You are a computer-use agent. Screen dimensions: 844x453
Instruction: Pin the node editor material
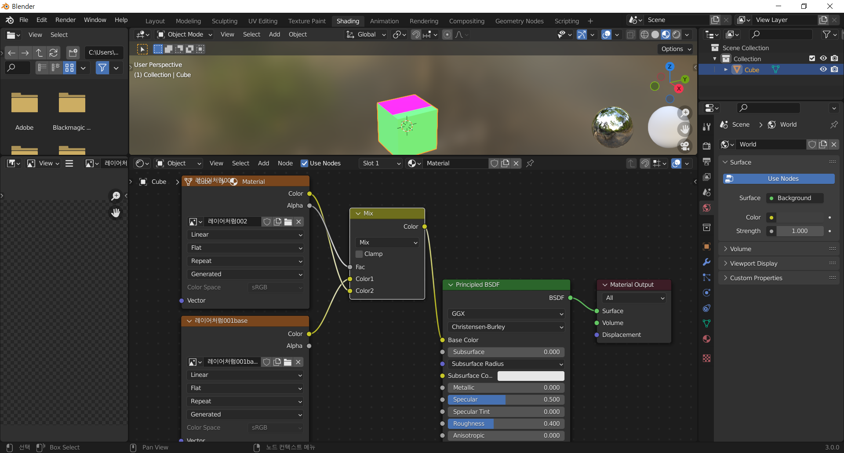[530, 163]
